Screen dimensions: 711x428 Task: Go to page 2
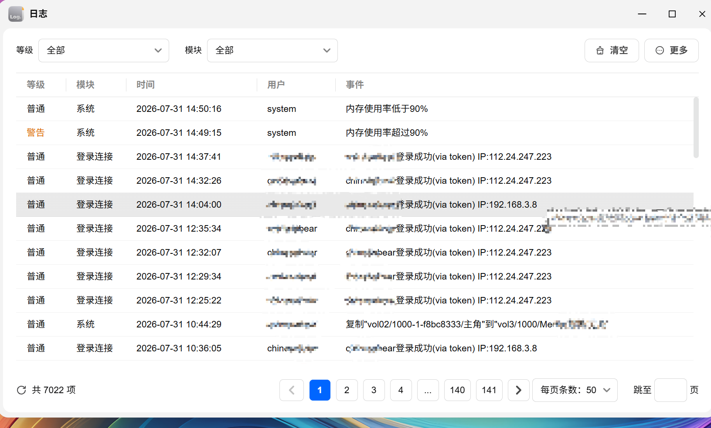347,390
